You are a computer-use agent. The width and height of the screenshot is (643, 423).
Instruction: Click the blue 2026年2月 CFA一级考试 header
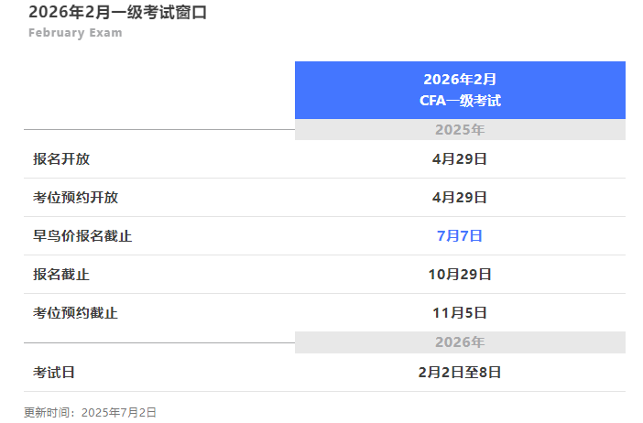pyautogui.click(x=460, y=90)
